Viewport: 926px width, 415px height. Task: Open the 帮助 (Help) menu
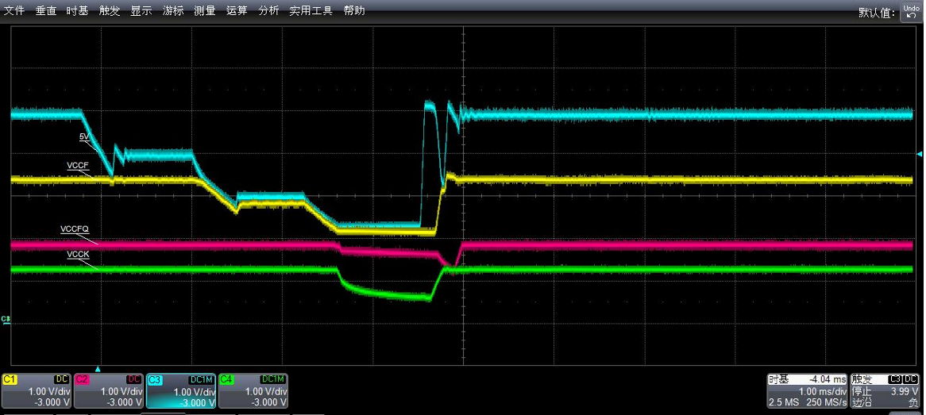353,10
